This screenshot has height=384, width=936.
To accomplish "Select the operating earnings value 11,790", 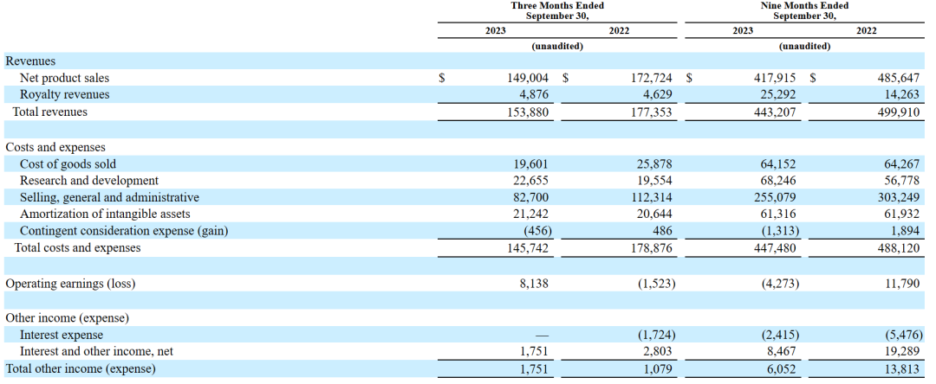I will (x=902, y=284).
